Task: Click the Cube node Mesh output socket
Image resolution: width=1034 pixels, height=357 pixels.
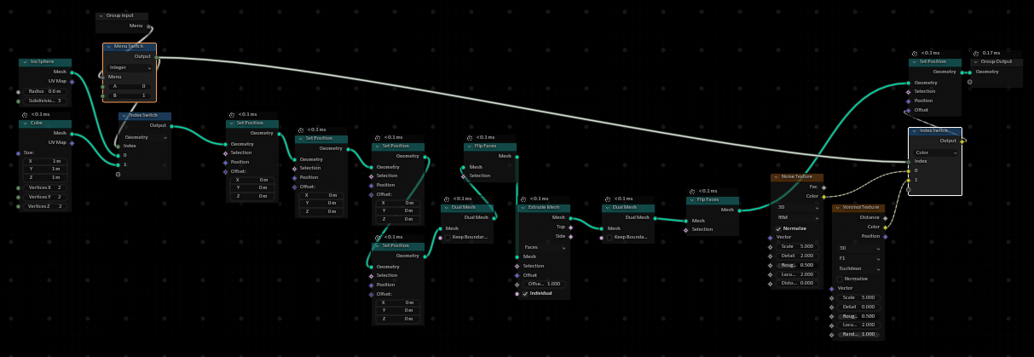Action: point(72,133)
